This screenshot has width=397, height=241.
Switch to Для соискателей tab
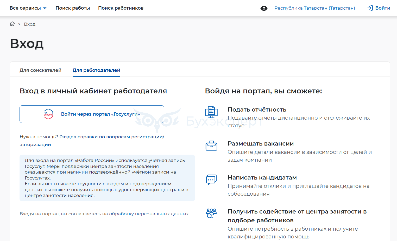[x=41, y=70]
